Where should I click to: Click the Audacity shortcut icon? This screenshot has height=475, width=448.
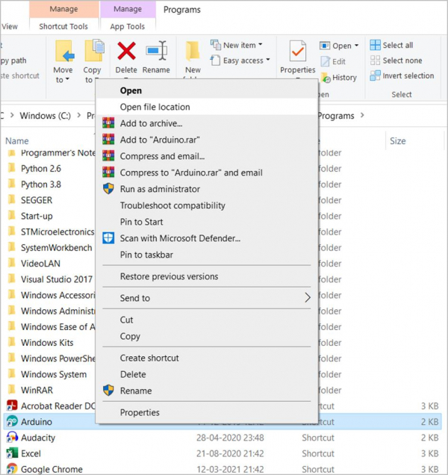coord(12,438)
